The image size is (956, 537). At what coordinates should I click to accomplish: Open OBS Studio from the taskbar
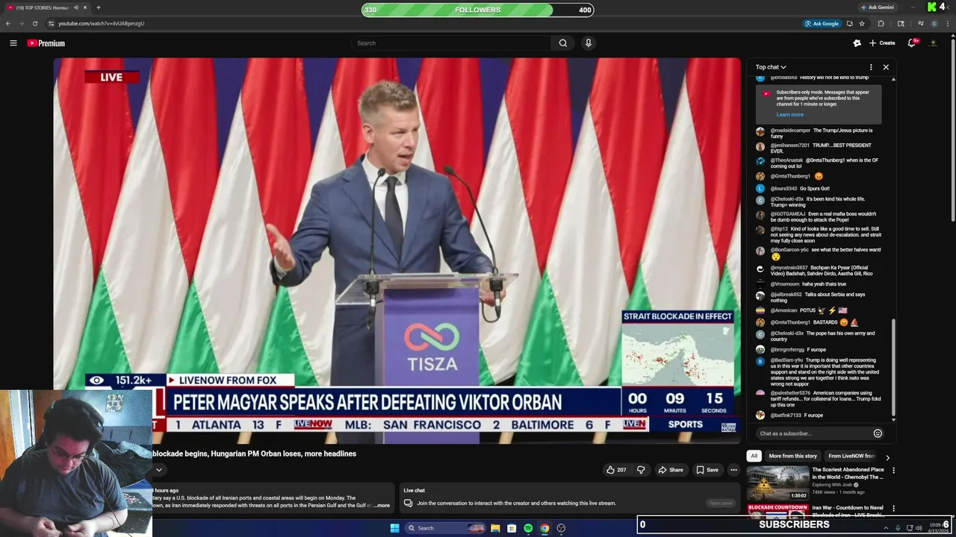561,528
